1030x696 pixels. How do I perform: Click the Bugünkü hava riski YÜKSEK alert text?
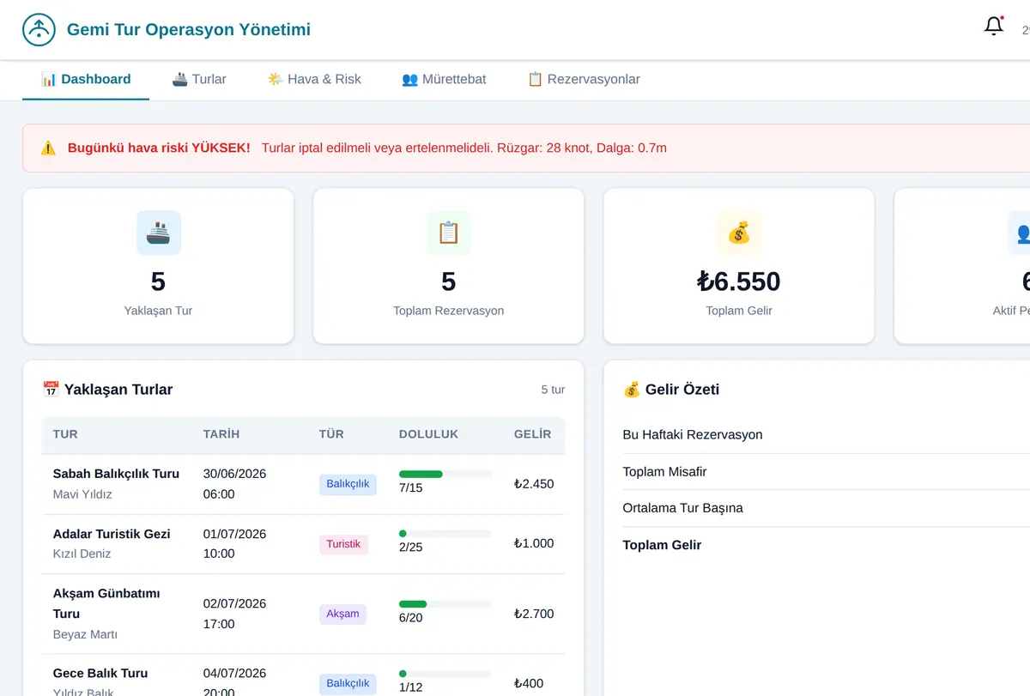(x=159, y=148)
